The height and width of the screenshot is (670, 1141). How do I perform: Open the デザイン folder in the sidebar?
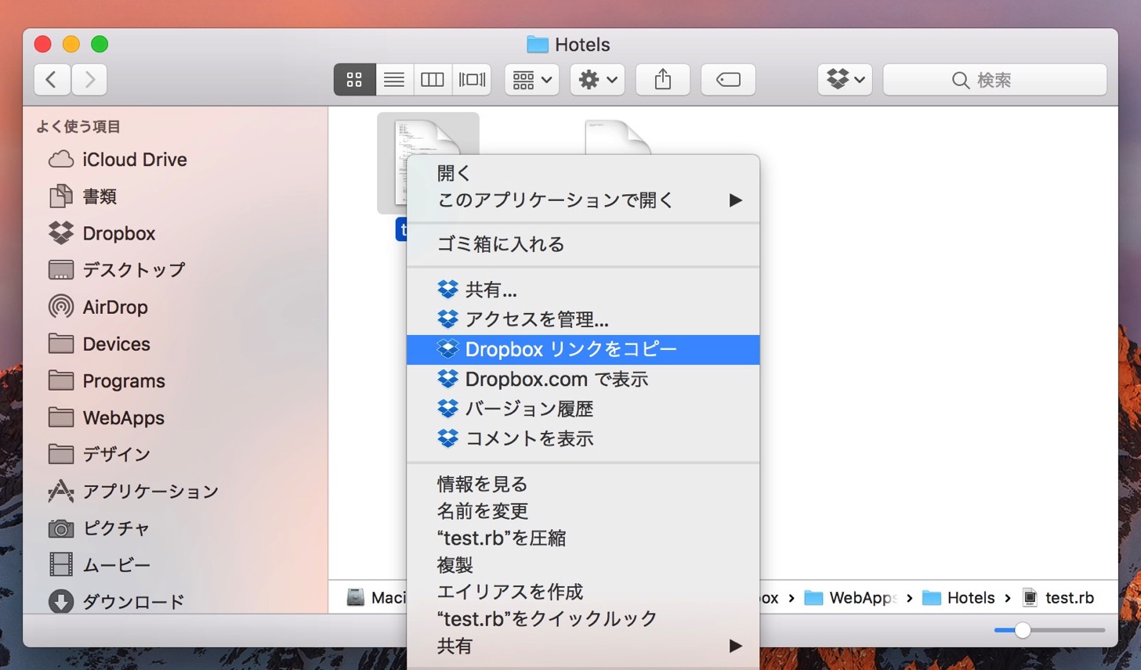[99, 454]
